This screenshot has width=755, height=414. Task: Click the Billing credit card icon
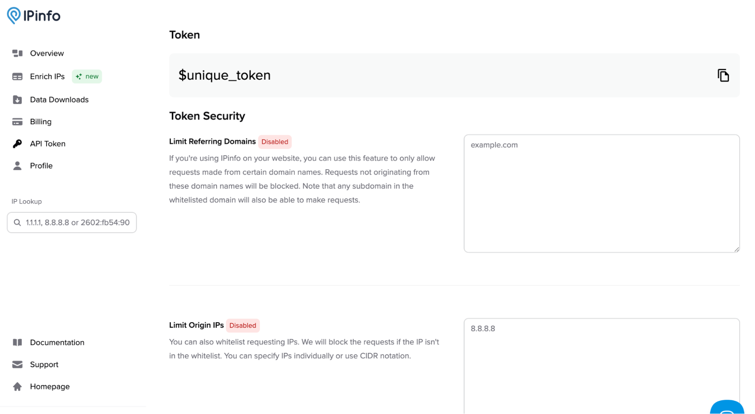(17, 122)
